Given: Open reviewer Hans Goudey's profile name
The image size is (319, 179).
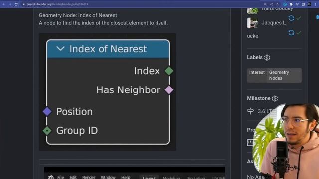Looking at the screenshot, I should 277,9.
